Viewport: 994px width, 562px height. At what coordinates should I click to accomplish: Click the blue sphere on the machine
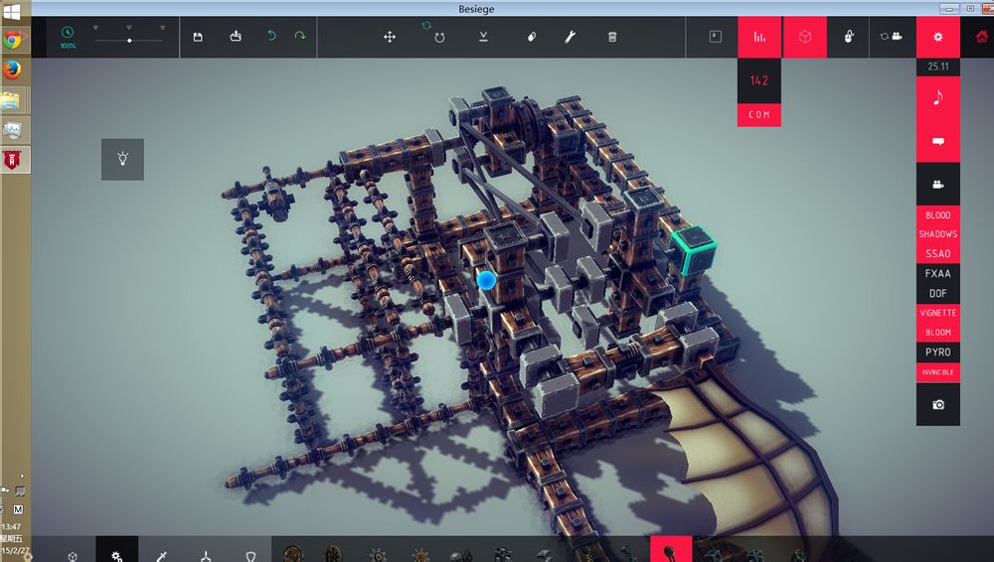486,280
